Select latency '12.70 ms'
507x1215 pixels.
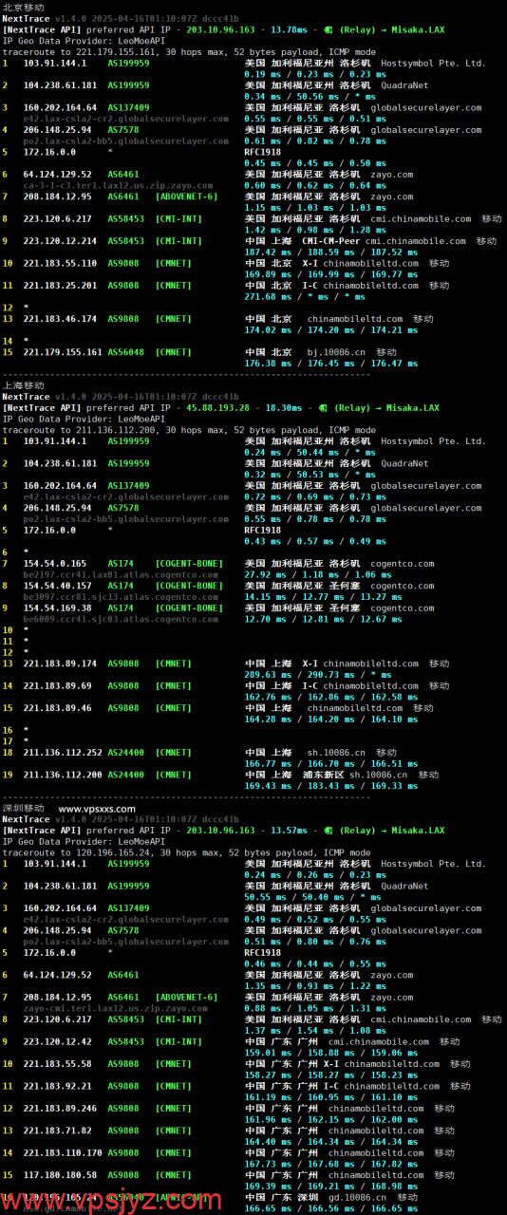coord(263,619)
